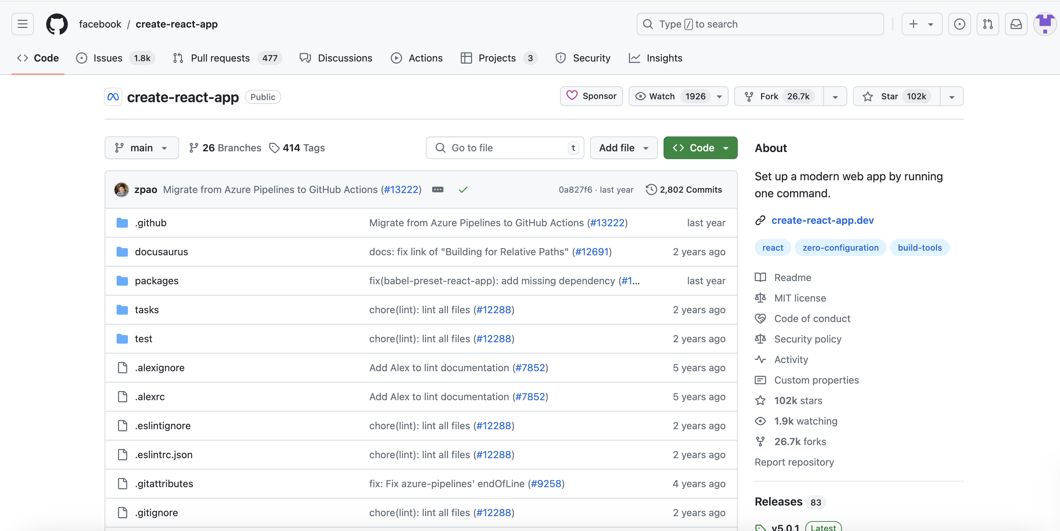This screenshot has height=531, width=1060.
Task: Open the packages folder
Action: (x=157, y=281)
